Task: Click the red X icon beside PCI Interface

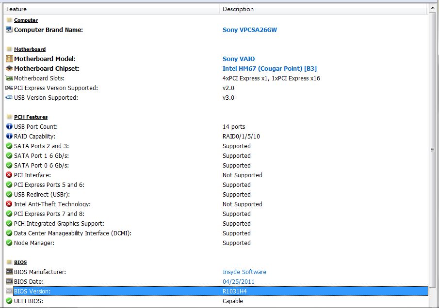Action: (9, 175)
